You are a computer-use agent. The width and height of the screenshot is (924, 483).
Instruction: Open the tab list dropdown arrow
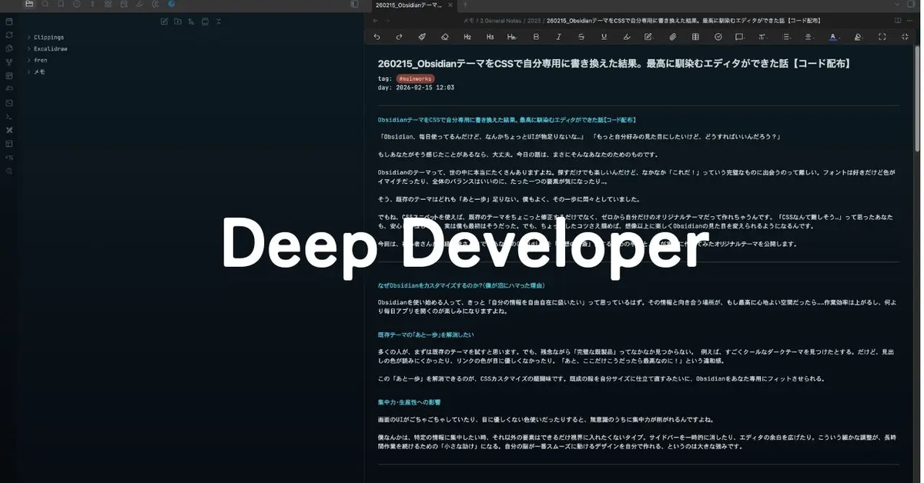click(x=898, y=4)
